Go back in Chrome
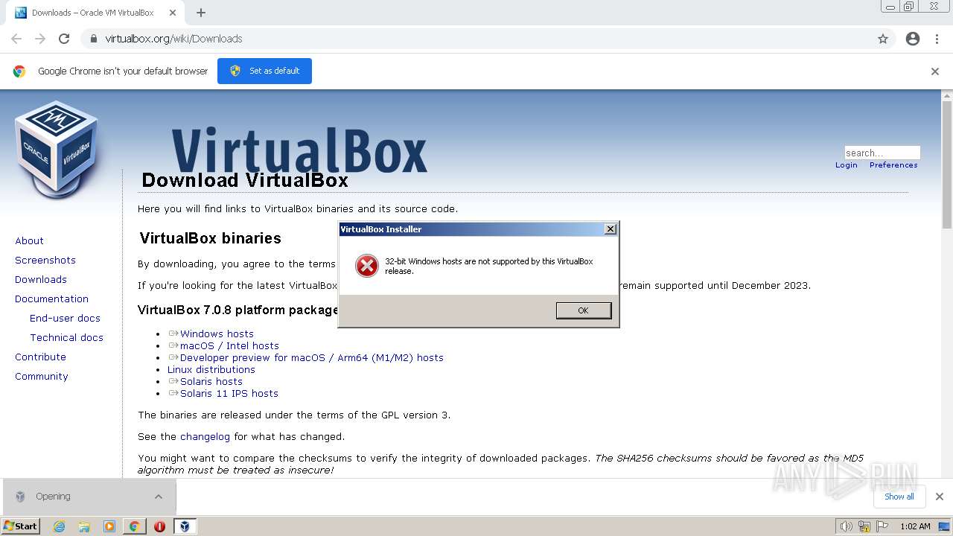 tap(16, 39)
